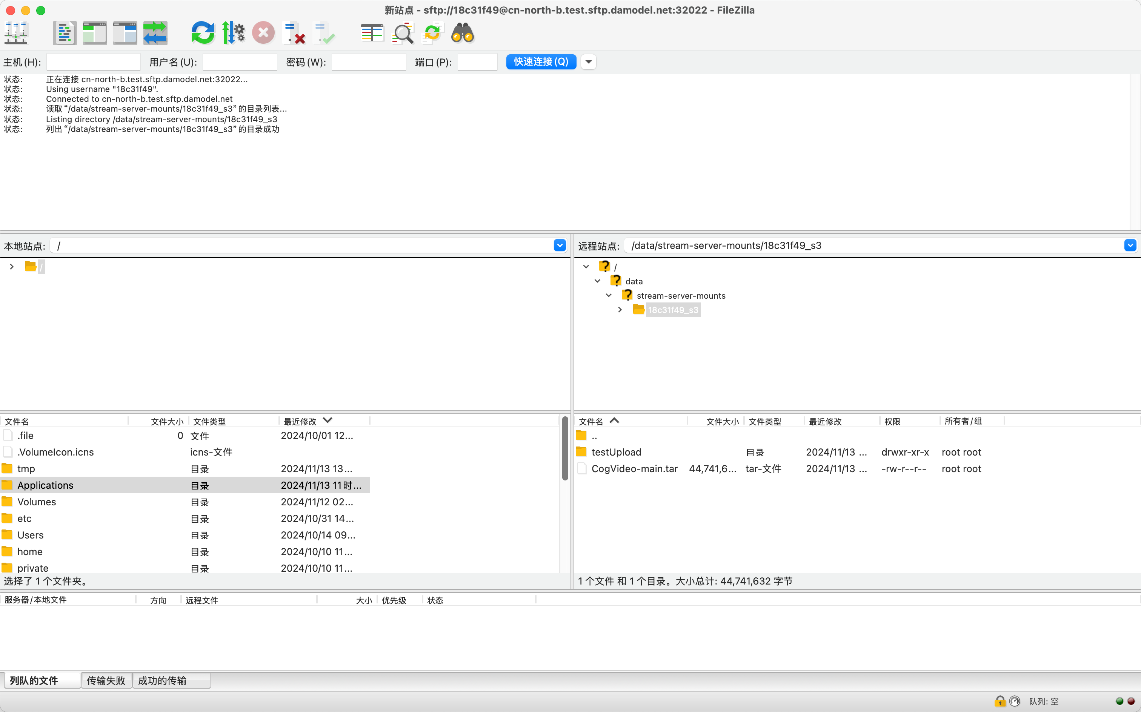Select the Users folder in local list
This screenshot has height=712, width=1141.
[185, 535]
